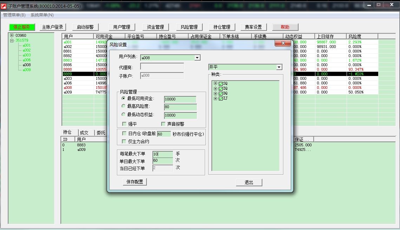400x230 pixels.
Task: Tick the 日内仓 checkbox
Action: (124, 133)
